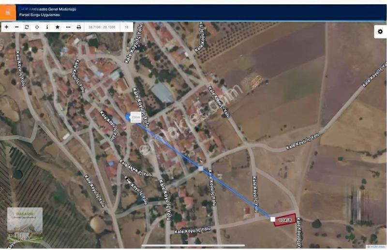Zoom out with the minus icon
Image resolution: width=387 pixels, height=250 pixels.
click(16, 27)
